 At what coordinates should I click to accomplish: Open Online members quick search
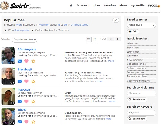tap(136, 68)
